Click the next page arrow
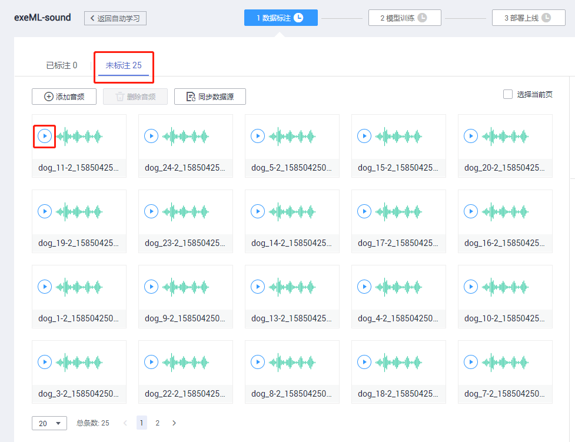 (174, 423)
